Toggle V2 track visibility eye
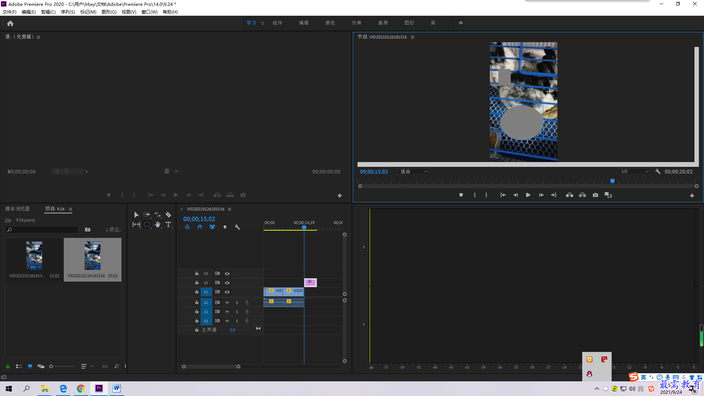Screen dimensions: 704x396 [x=227, y=283]
